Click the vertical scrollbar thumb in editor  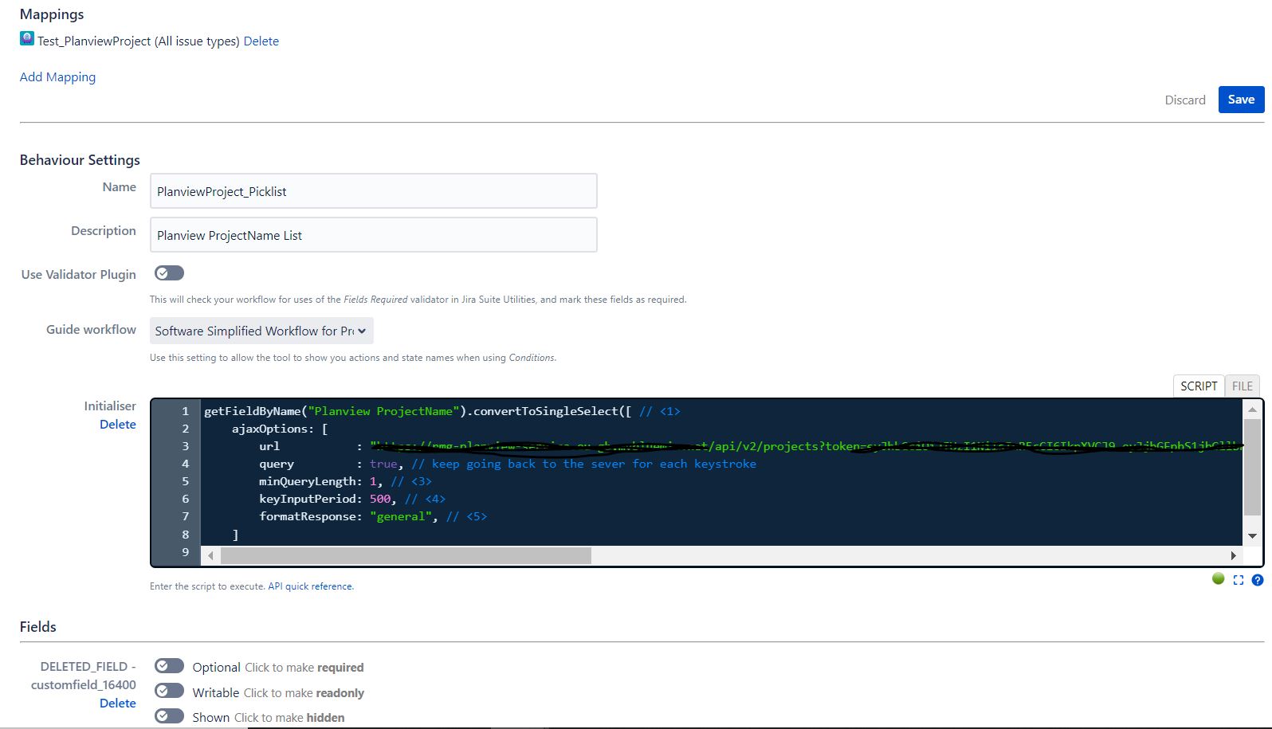[x=1252, y=467]
